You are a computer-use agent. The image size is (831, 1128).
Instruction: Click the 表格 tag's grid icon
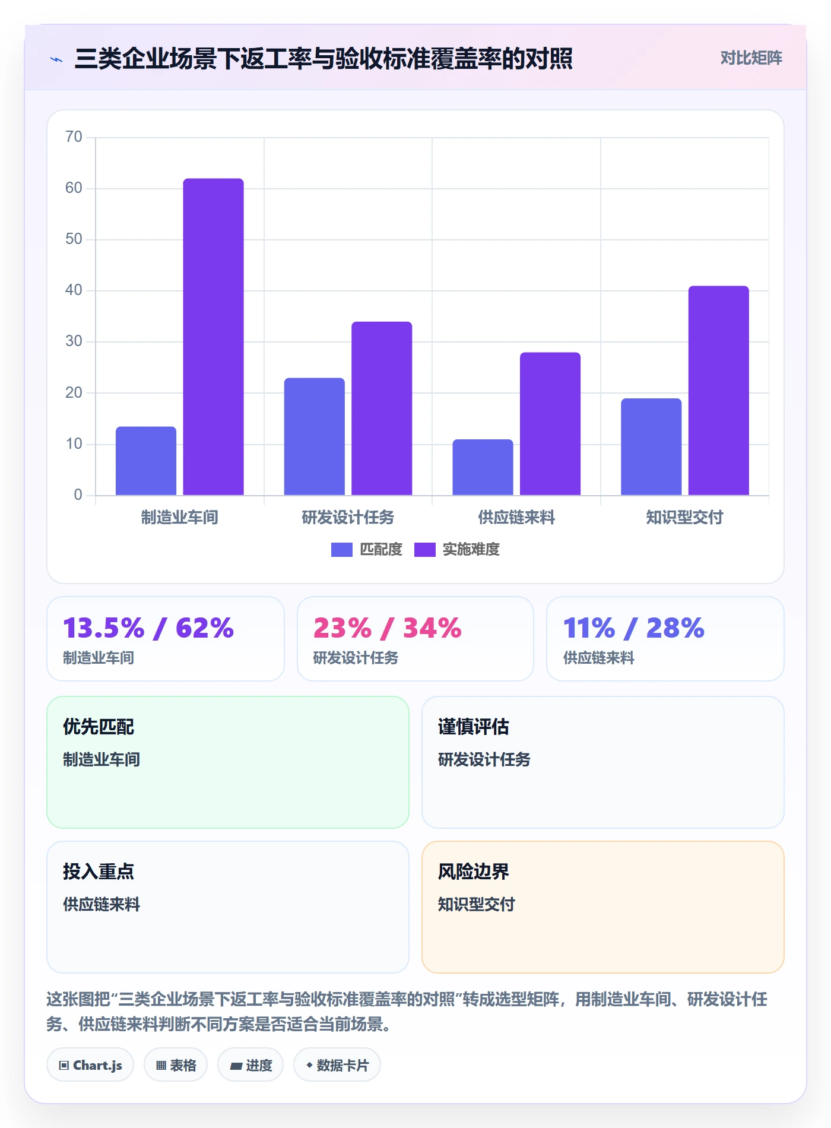161,1066
